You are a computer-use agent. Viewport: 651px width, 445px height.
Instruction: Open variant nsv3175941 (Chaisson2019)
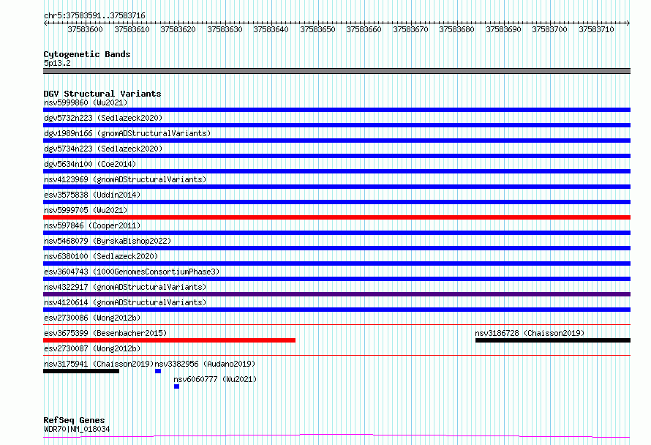(99, 364)
